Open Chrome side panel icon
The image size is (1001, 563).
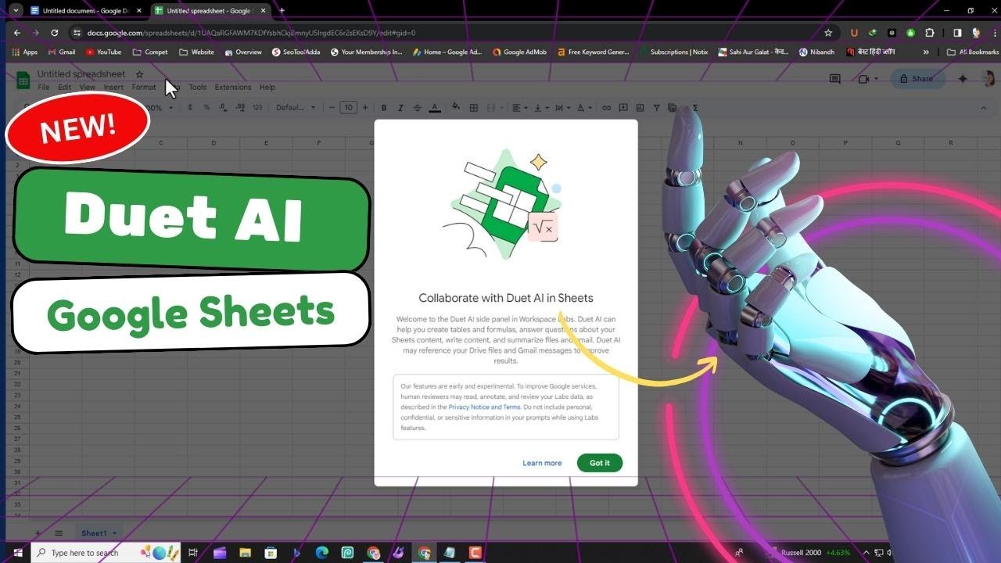(956, 33)
